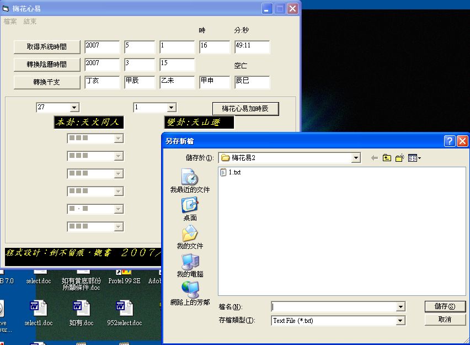Click the 取得系統時間 button

47,47
